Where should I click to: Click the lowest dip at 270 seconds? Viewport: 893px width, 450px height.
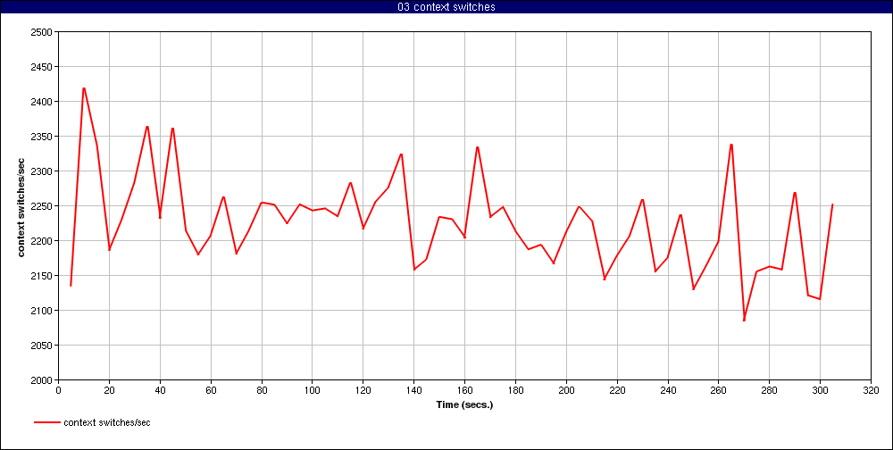click(744, 321)
